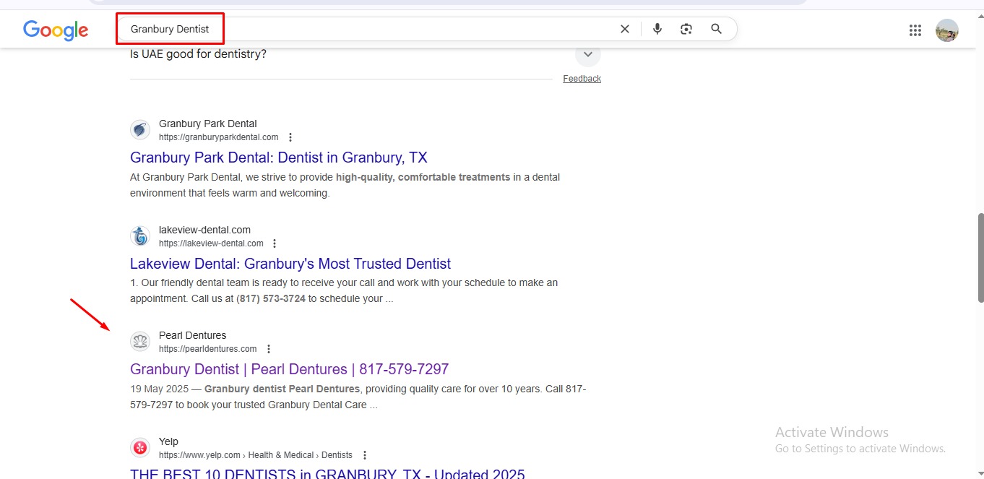Open more options for Granbury Park Dental result
Screen dimensions: 984x479
click(x=290, y=137)
